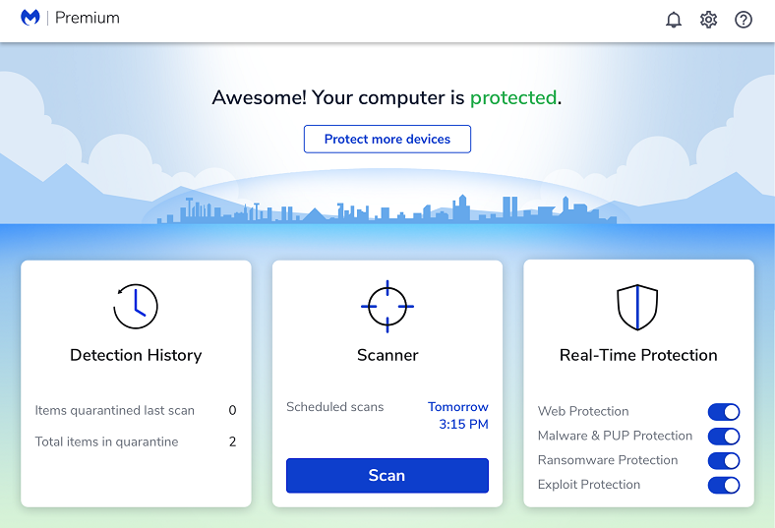Click the Protect more devices button
775x528 pixels.
(x=387, y=140)
